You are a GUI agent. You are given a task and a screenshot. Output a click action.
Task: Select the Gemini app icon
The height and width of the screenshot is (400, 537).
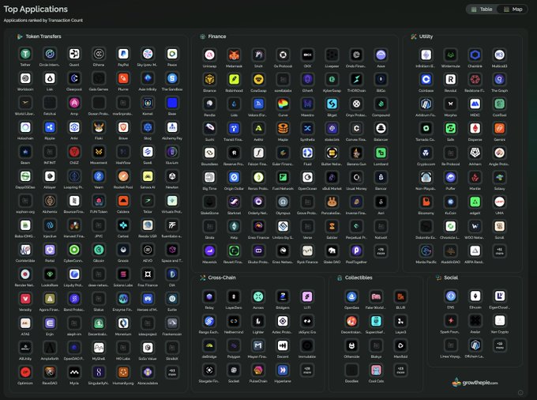coord(499,129)
